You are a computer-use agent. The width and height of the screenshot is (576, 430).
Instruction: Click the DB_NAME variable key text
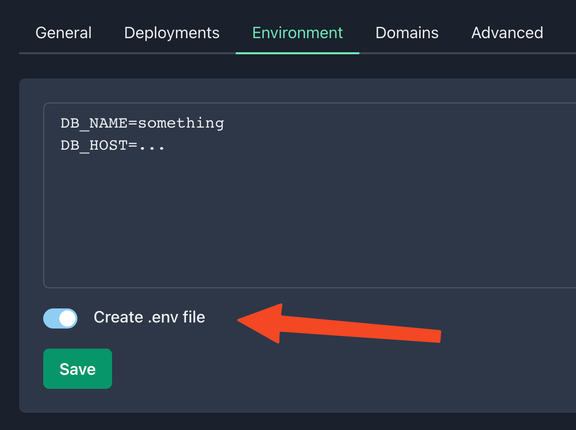pyautogui.click(x=94, y=124)
